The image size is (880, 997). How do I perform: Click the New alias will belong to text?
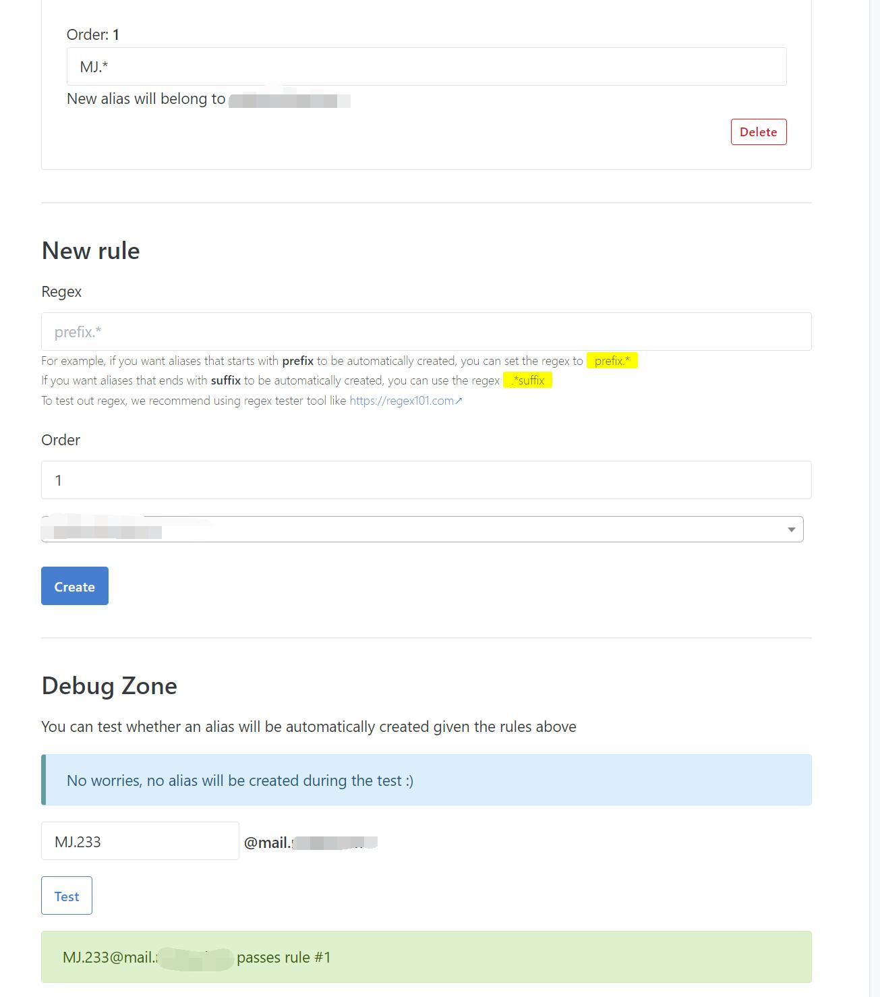point(146,98)
